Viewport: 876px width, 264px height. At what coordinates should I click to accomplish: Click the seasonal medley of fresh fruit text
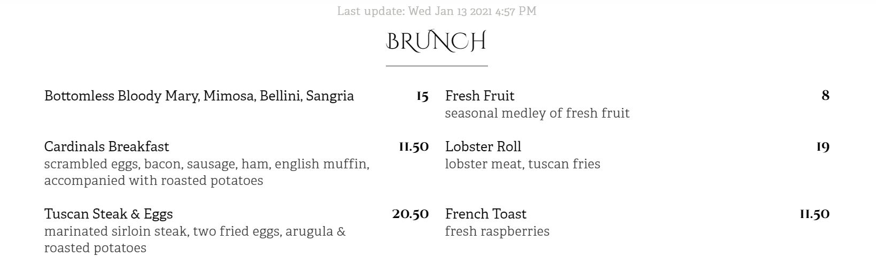pos(537,113)
